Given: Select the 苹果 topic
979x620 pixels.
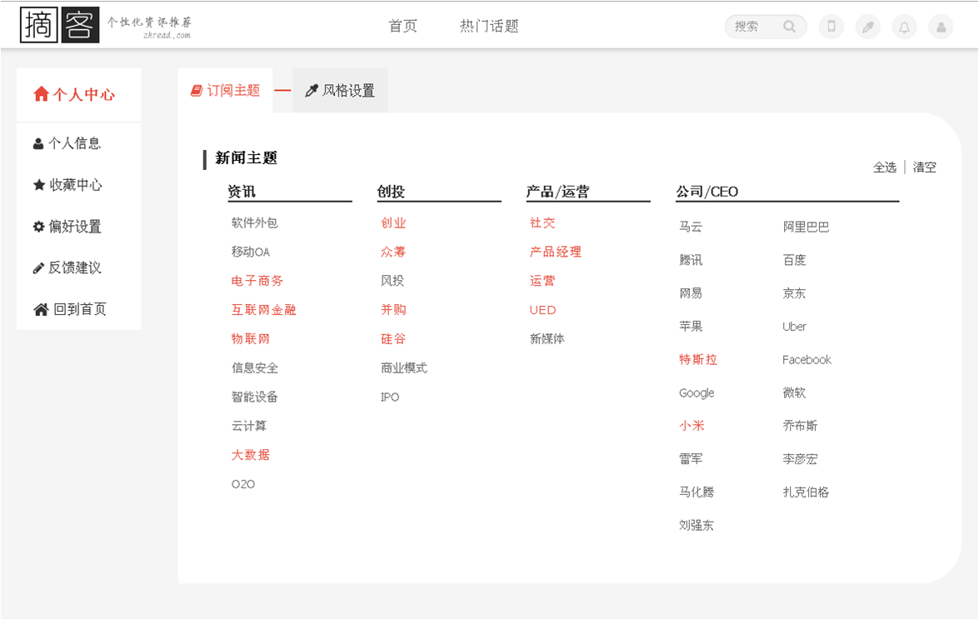Looking at the screenshot, I should click(x=691, y=326).
